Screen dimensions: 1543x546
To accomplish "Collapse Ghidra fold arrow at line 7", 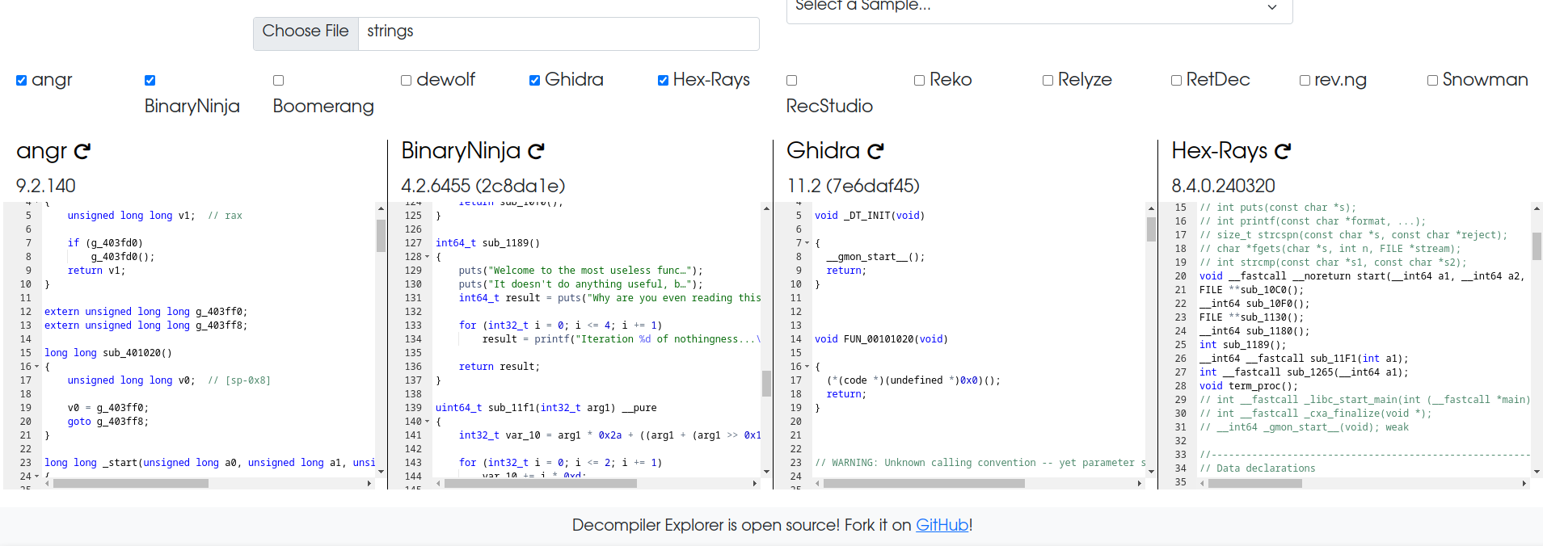I will pyautogui.click(x=807, y=243).
